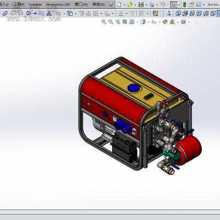Open Hide/Show Items glasses icon
Image resolution: width=220 pixels, height=220 pixels.
[x=154, y=22]
